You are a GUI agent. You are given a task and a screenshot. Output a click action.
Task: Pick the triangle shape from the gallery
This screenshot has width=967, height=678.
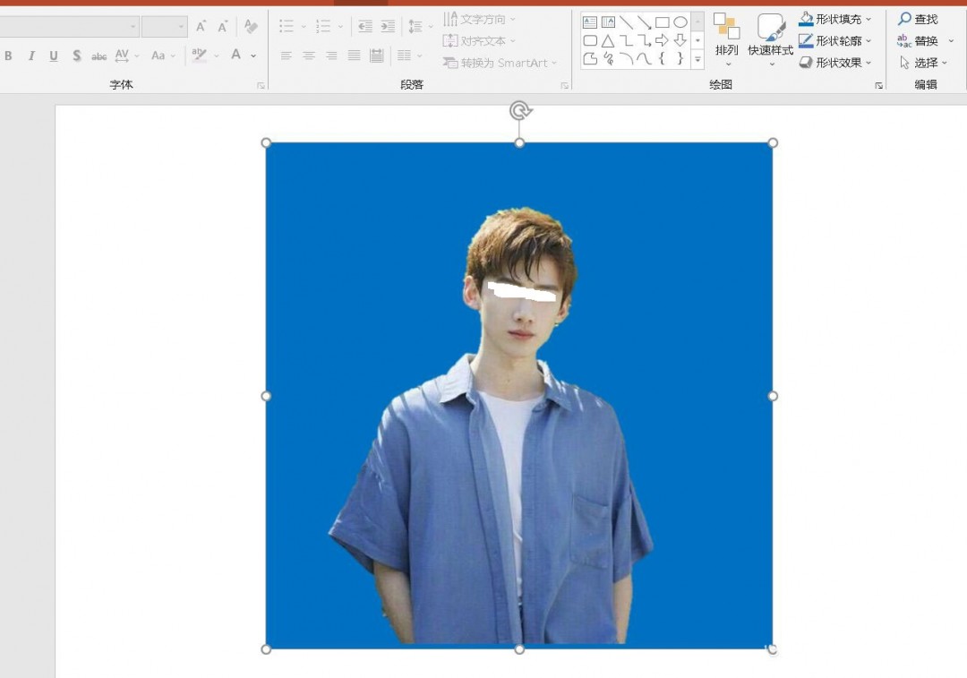[608, 41]
